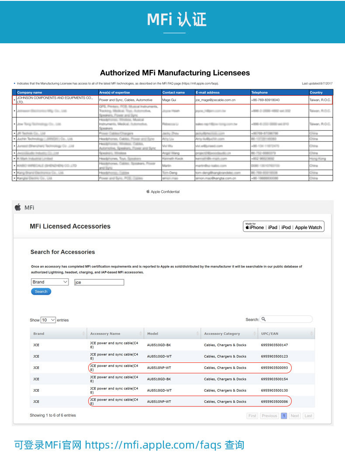
Task: Click UPC 6955903500130
Action: (x=275, y=390)
